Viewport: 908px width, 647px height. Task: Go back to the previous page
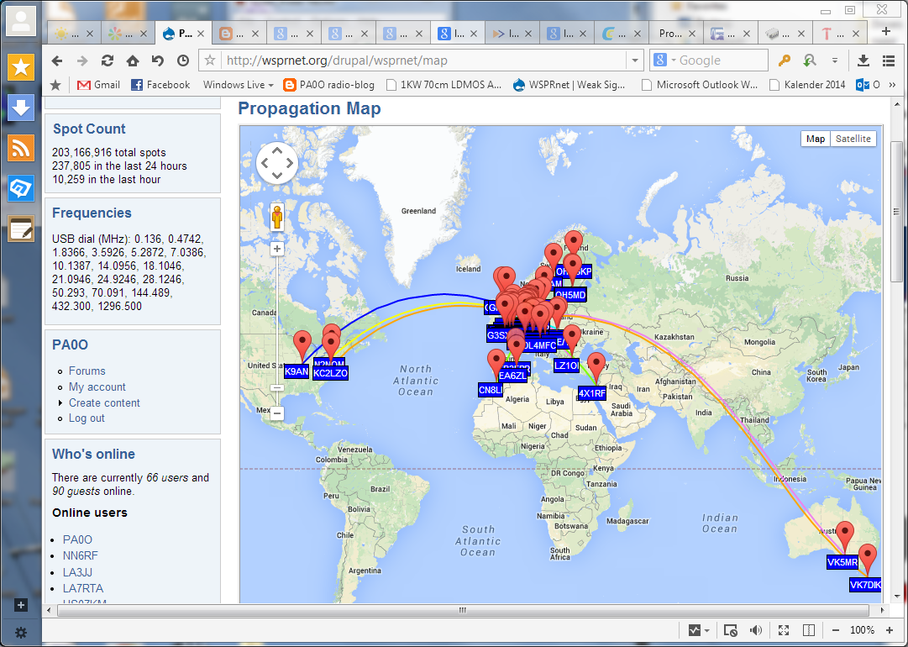click(56, 60)
